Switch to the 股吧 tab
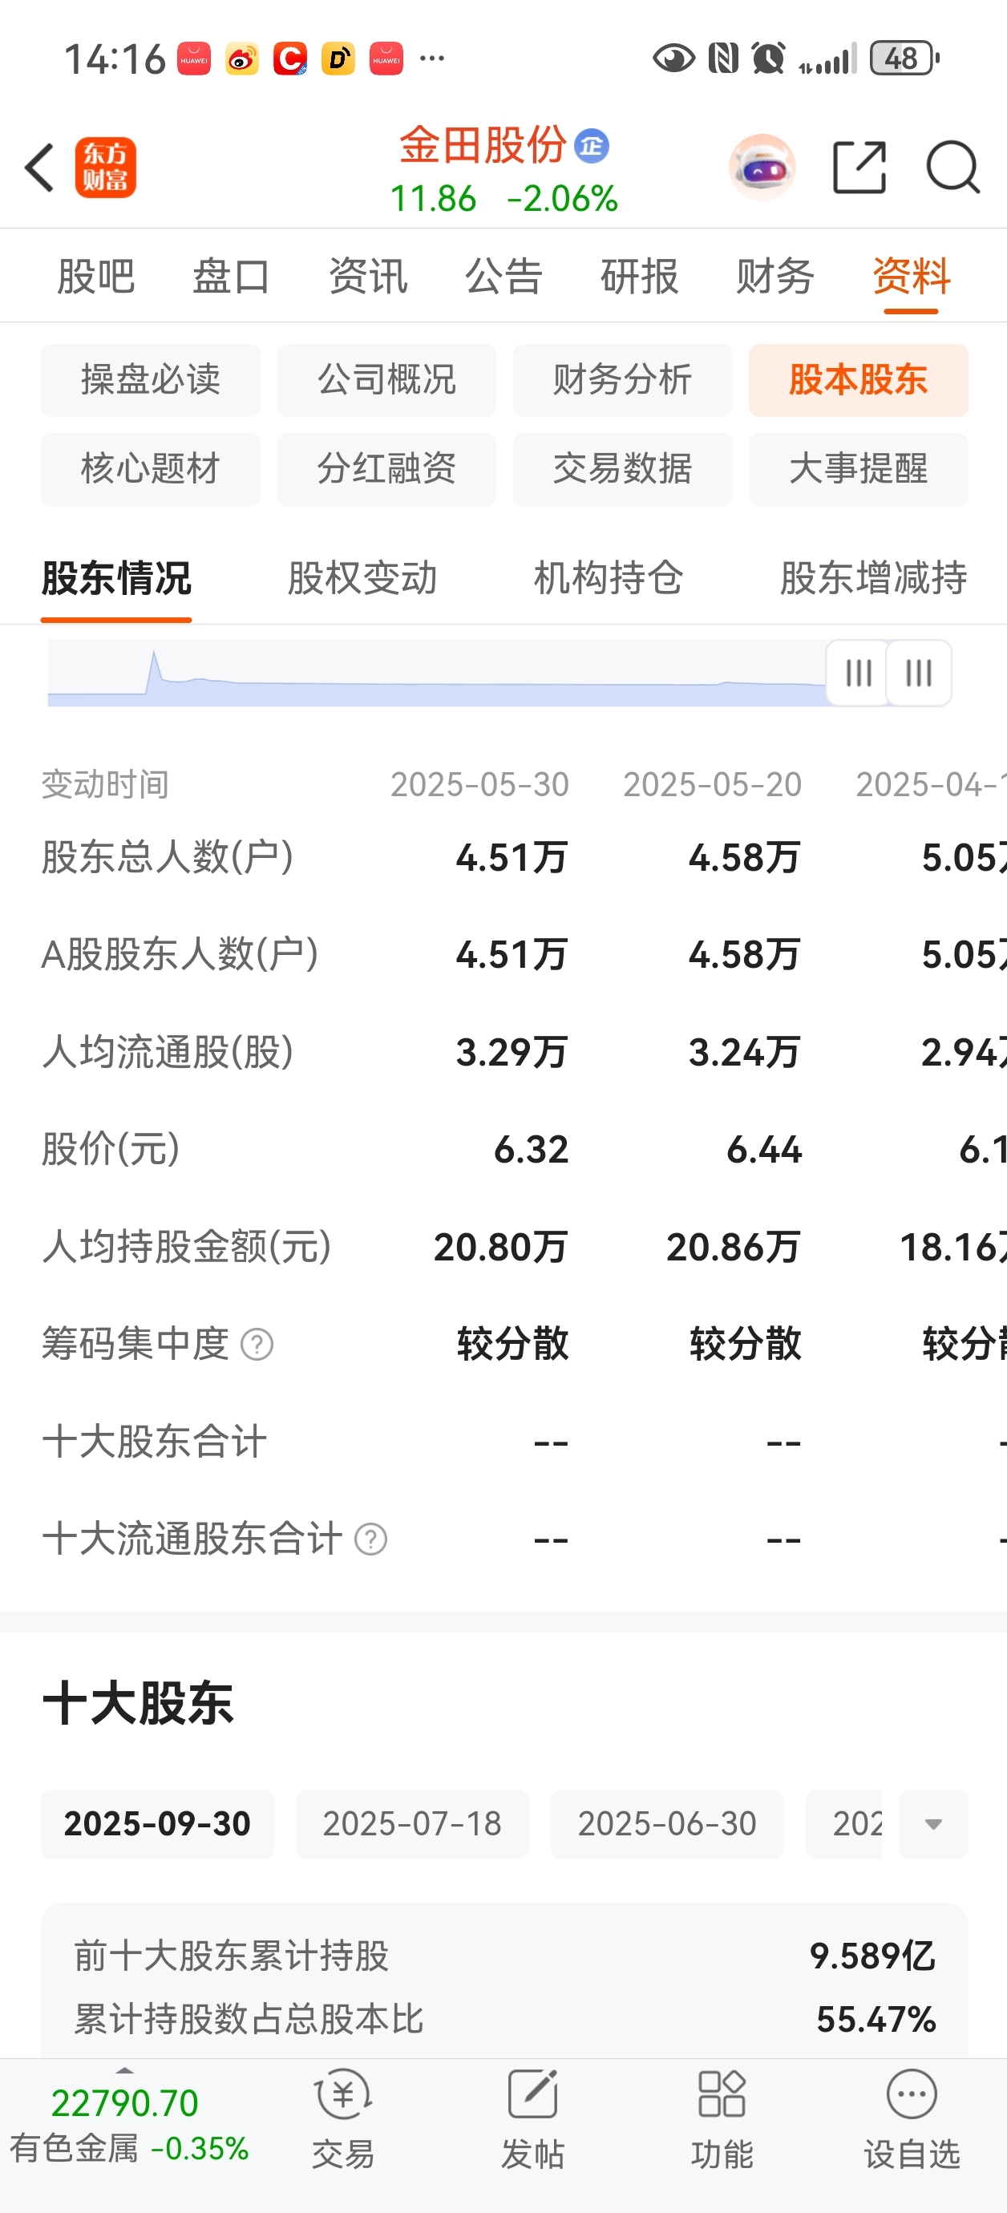 [95, 277]
